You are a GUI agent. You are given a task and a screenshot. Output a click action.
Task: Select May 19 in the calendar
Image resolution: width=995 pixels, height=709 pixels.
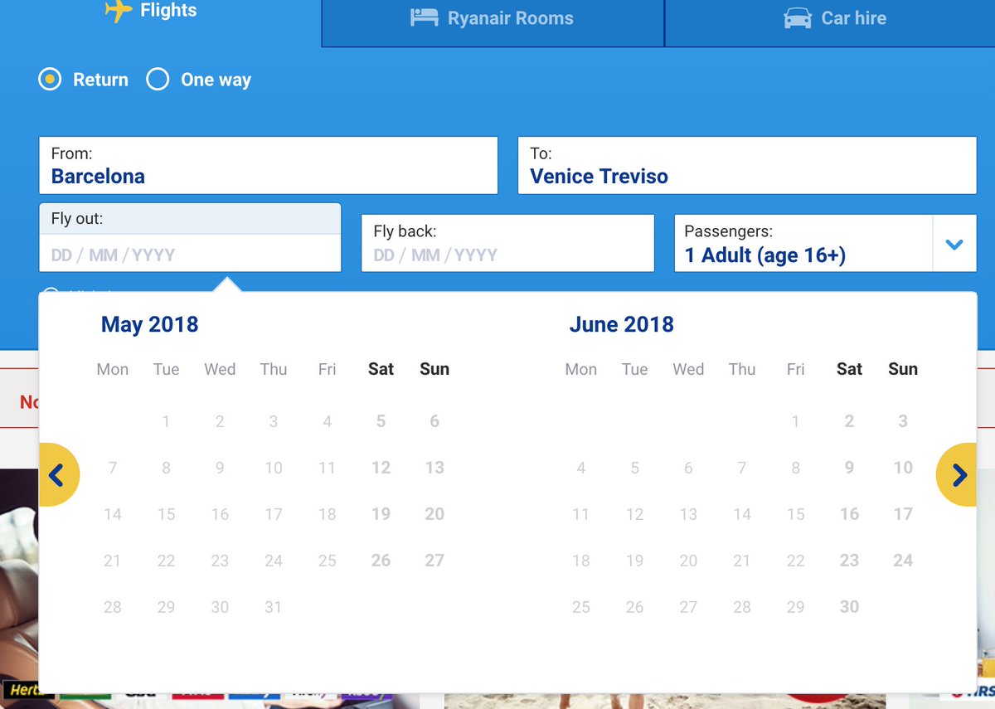381,514
